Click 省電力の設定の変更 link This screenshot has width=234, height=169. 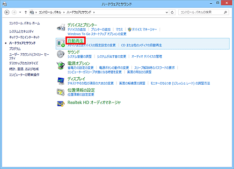[80, 68]
